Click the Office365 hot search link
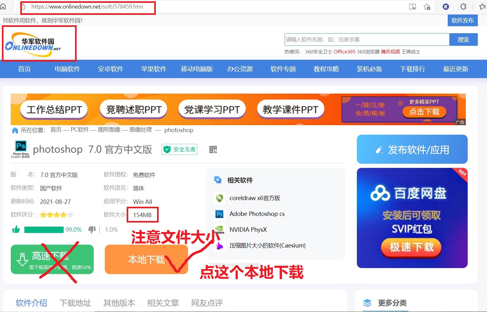487x312 pixels. [345, 52]
